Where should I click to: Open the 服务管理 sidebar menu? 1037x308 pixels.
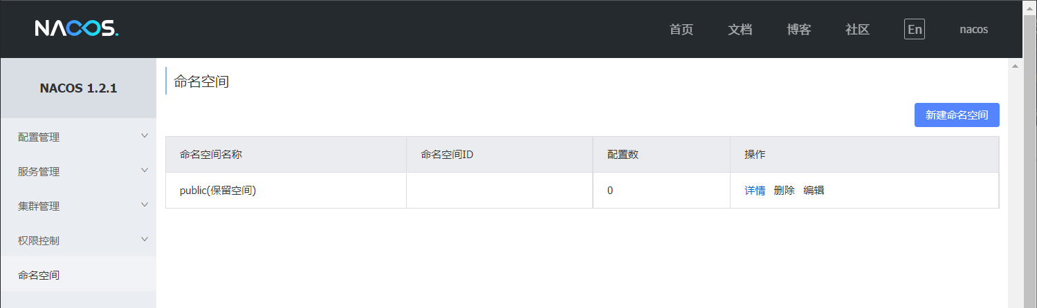tap(78, 171)
